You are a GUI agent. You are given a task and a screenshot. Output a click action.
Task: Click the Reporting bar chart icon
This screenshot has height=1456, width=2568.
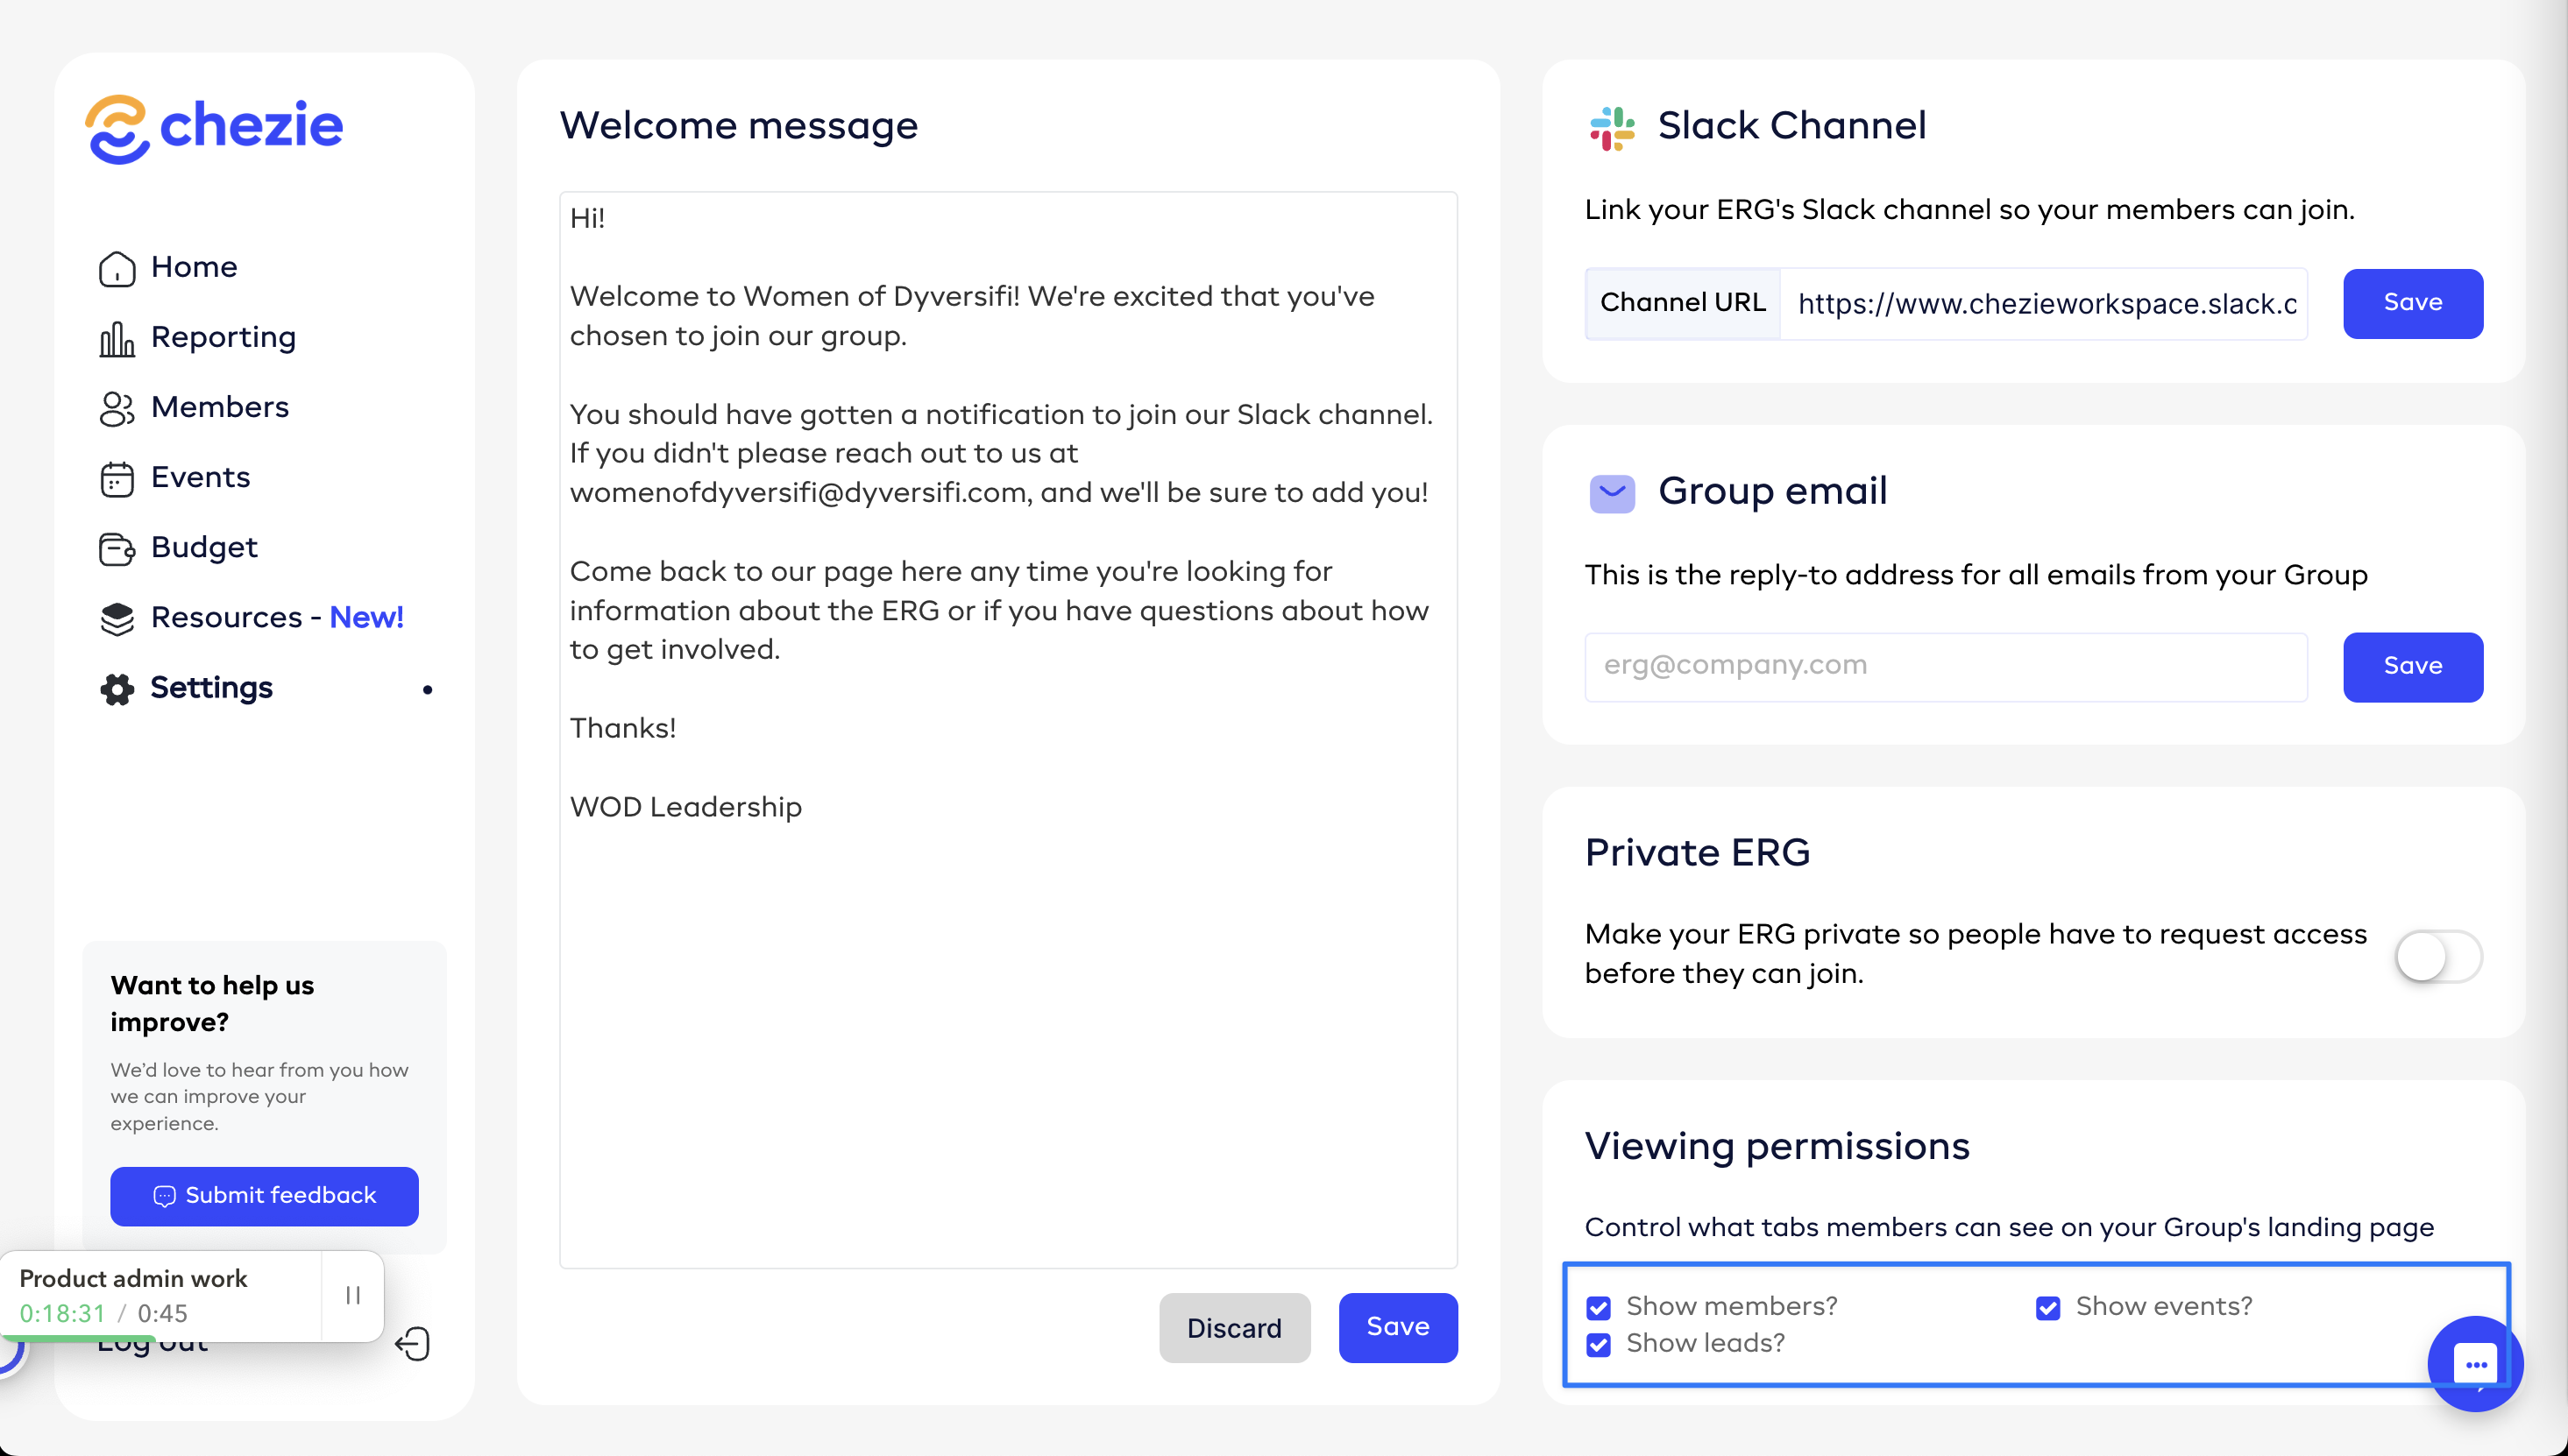pos(116,339)
